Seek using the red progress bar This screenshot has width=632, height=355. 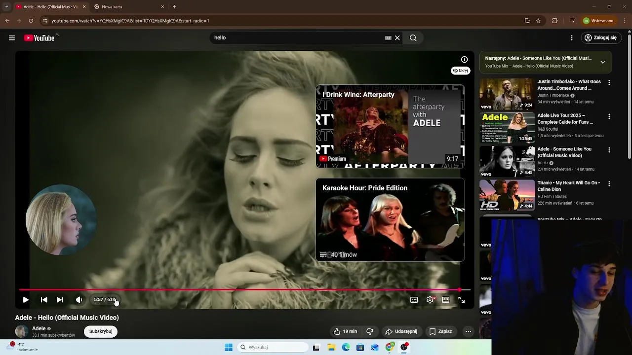[244, 290]
